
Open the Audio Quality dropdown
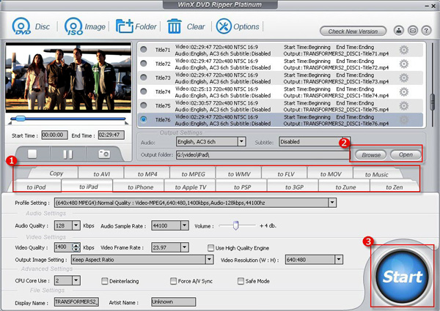76,225
